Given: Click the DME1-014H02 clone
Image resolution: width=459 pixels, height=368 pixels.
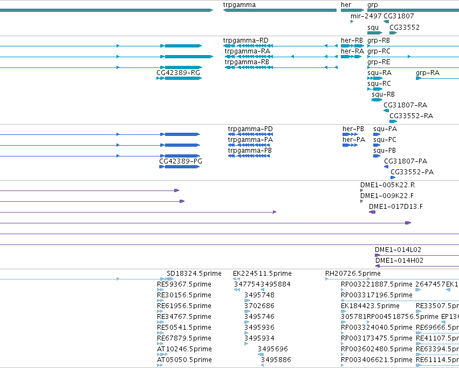Looking at the screenshot, I should pyautogui.click(x=417, y=267).
